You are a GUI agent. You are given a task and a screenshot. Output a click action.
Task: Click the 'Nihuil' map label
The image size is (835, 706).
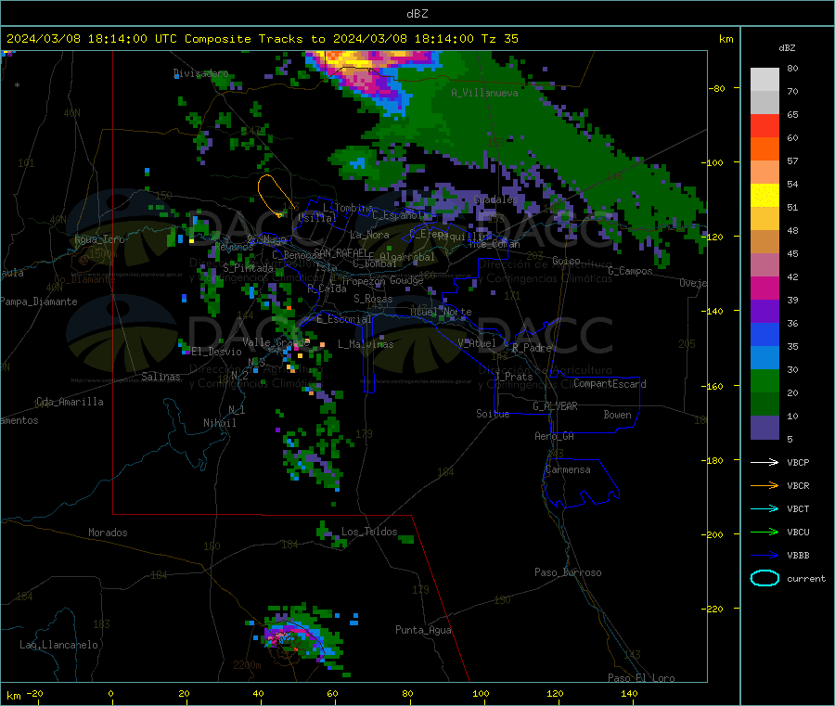[219, 423]
